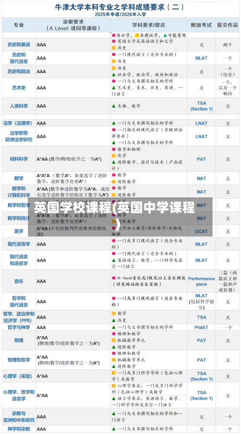
Task: Click the 两个 submitted work cell
Action: point(228,45)
